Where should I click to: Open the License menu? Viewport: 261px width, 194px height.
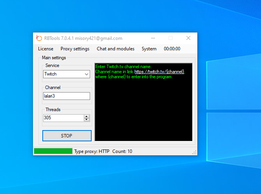click(x=45, y=49)
